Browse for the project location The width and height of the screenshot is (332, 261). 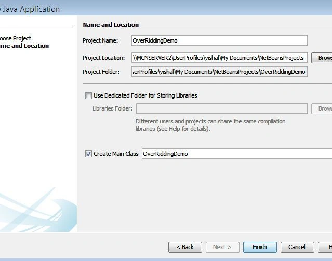pos(322,58)
